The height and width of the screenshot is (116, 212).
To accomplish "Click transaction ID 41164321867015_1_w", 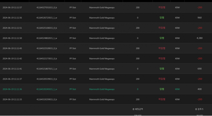I will tap(47, 69).
